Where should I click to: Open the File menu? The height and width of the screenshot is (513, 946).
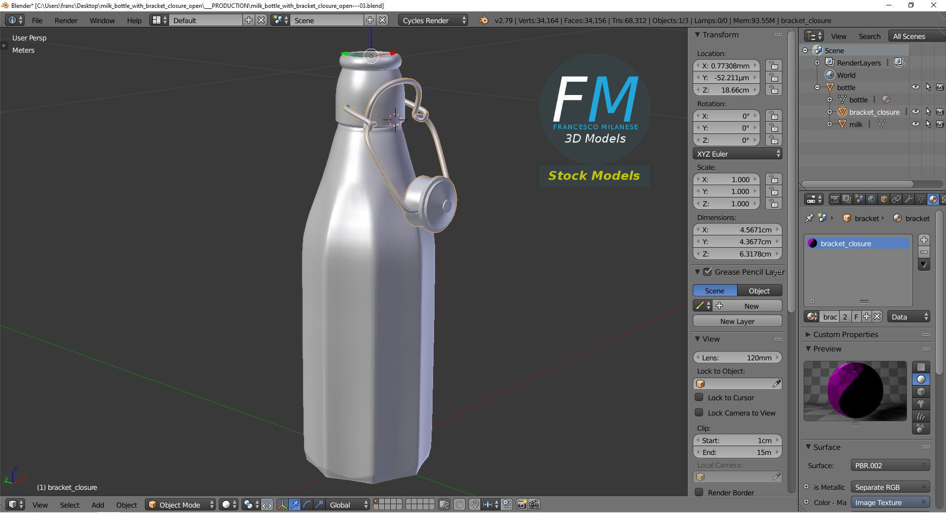coord(37,20)
